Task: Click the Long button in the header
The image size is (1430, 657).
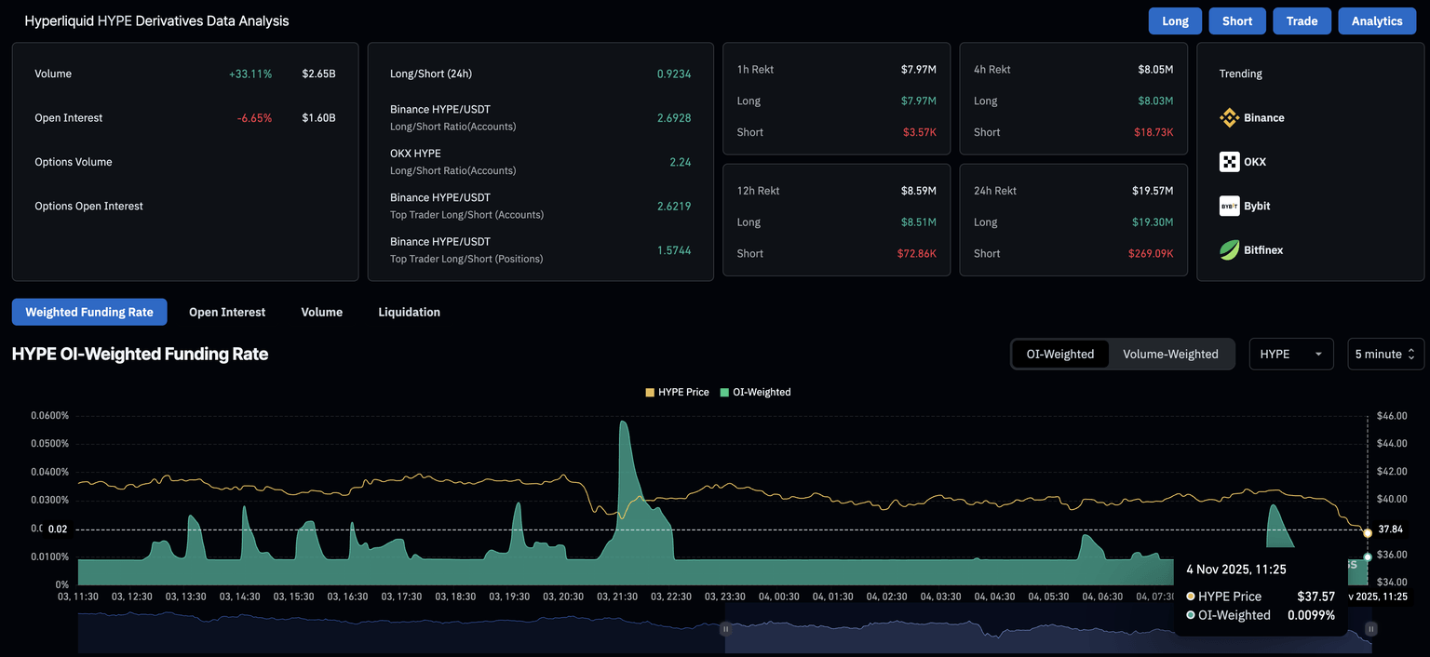Action: click(1175, 20)
